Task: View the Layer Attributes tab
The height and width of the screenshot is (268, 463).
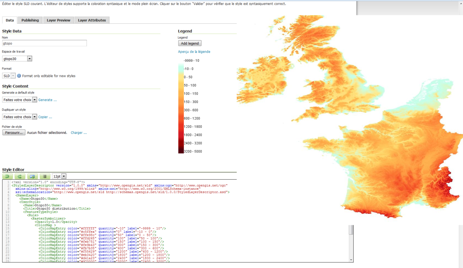Action: click(92, 20)
